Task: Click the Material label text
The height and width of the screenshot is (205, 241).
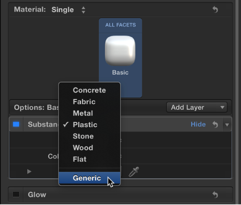Action: (x=30, y=10)
